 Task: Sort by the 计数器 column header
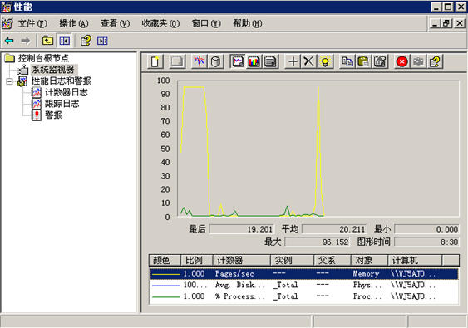coord(242,260)
